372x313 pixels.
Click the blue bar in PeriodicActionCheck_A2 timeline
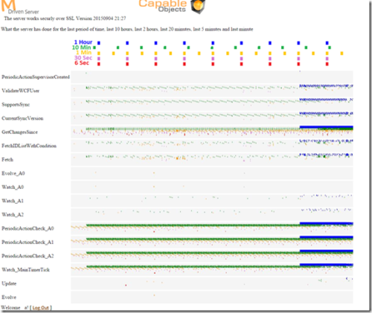tap(326, 251)
